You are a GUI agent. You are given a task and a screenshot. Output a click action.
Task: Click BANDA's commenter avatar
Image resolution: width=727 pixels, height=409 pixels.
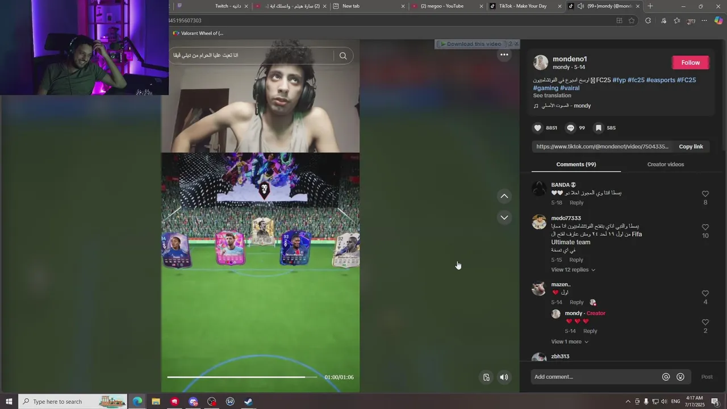pyautogui.click(x=539, y=189)
